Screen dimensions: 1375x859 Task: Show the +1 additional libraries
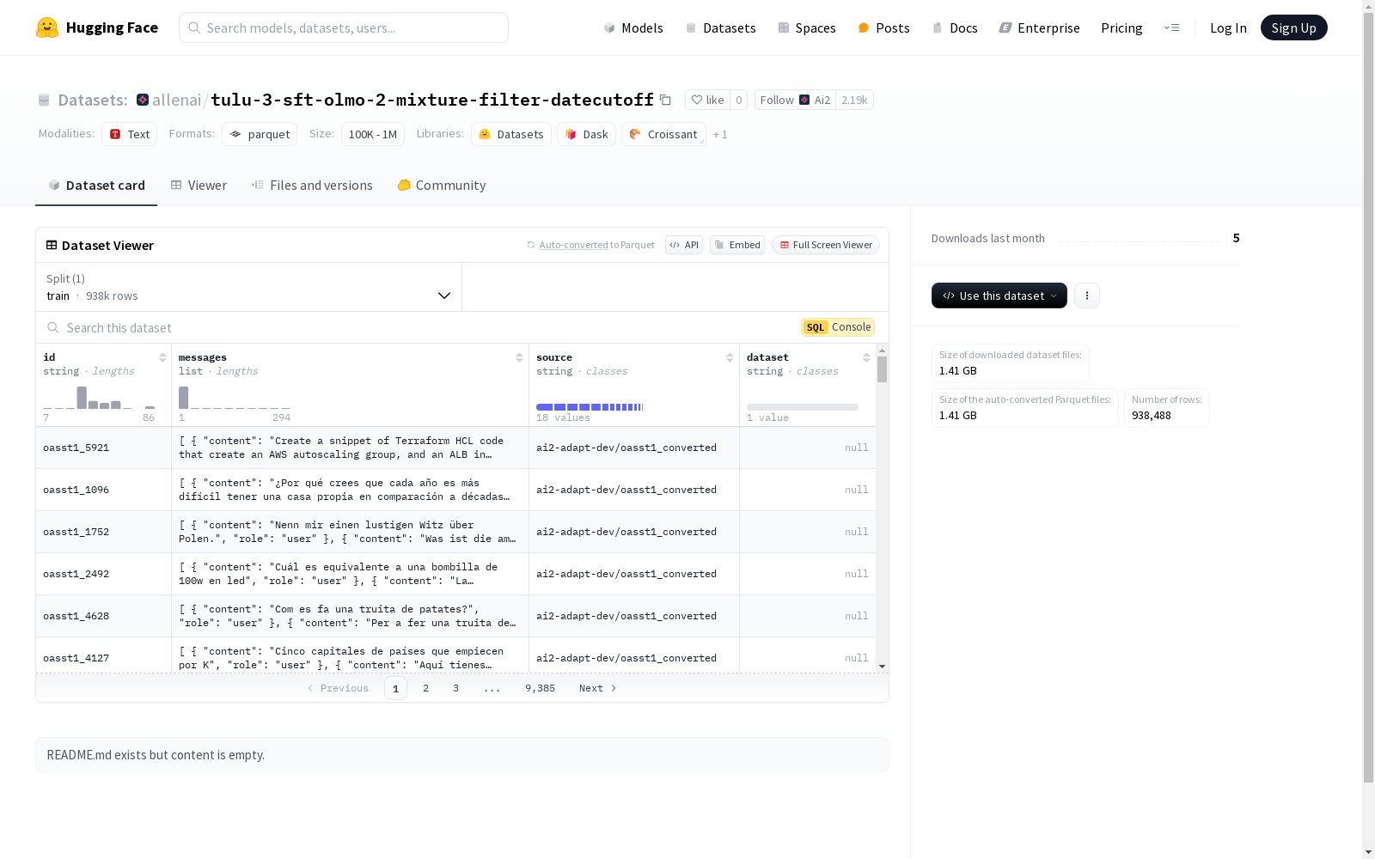(x=720, y=135)
